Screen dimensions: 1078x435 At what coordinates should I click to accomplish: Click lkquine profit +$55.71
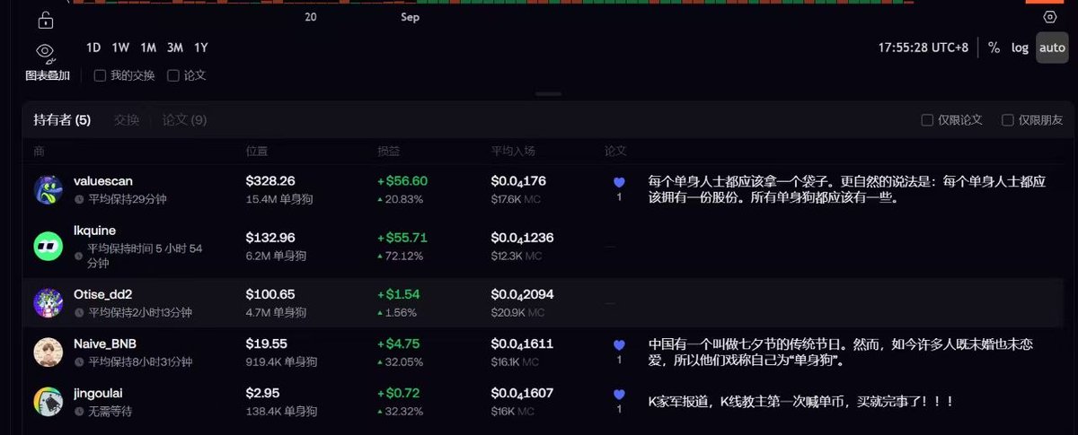[402, 238]
